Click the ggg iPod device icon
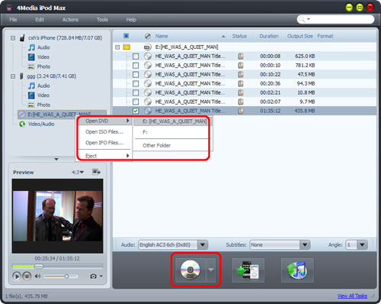The width and height of the screenshot is (381, 304). point(21,76)
